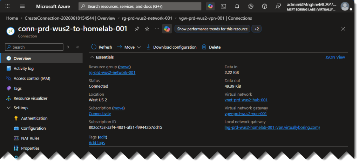Screen dimensions: 359x164
Task: Click the Copilot icon in the top bar
Action: [210, 6]
